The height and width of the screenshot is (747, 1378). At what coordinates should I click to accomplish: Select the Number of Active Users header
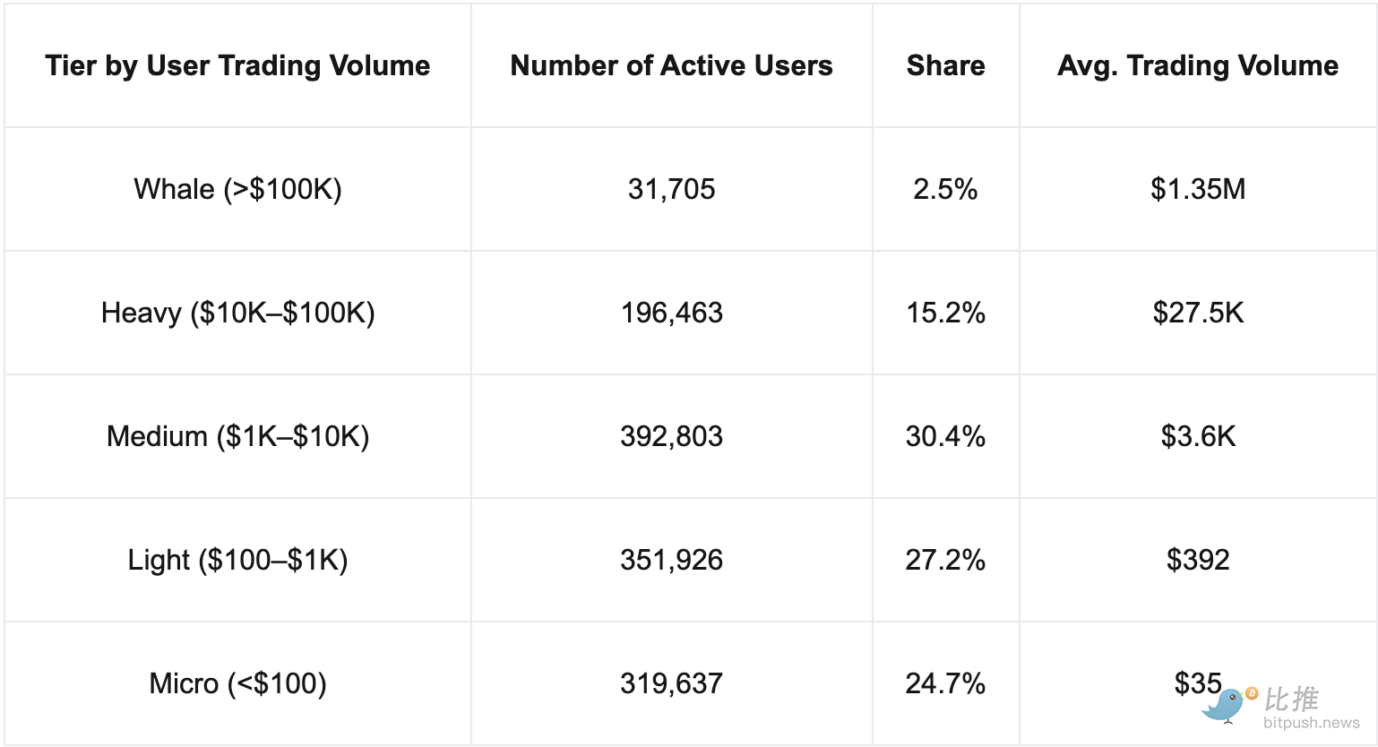click(x=671, y=65)
